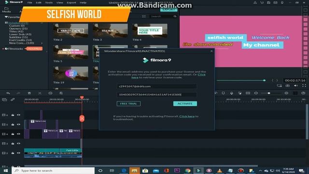Image resolution: width=309 pixels, height=174 pixels.
Task: Open Google Chrome from the taskbar
Action: [x=188, y=171]
